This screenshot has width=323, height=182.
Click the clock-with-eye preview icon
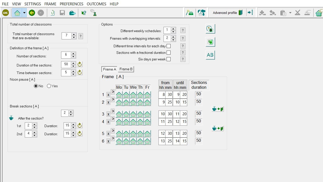coord(210,29)
